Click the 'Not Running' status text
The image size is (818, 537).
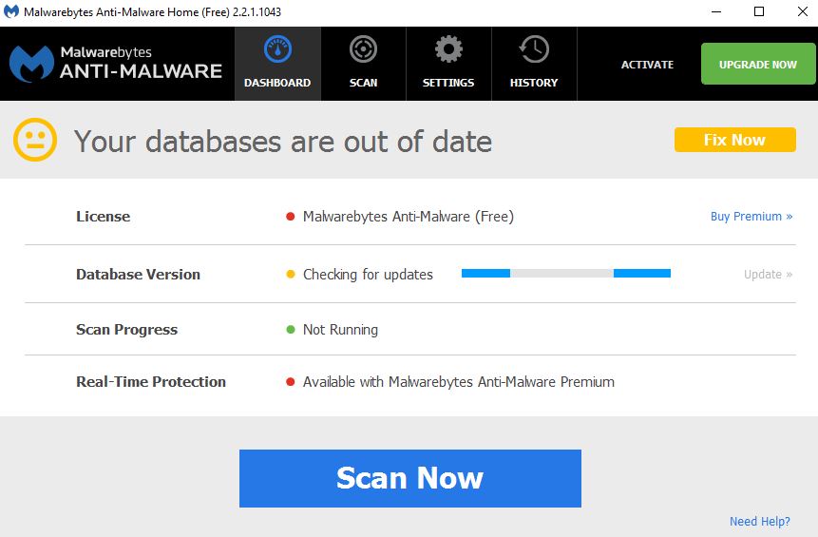click(x=341, y=330)
